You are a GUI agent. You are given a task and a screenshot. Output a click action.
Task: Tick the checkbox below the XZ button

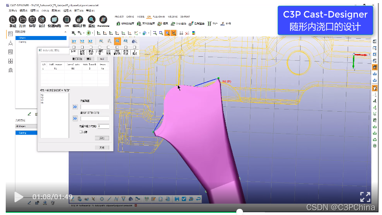coord(91,47)
